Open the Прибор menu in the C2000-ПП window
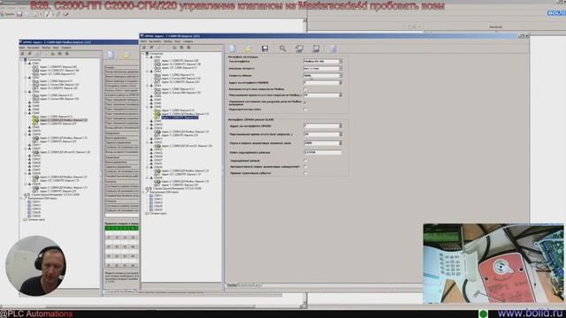The height and width of the screenshot is (318, 566). click(x=167, y=42)
